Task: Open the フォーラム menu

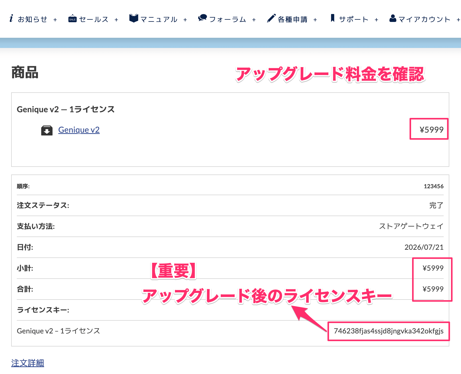Action: [227, 19]
